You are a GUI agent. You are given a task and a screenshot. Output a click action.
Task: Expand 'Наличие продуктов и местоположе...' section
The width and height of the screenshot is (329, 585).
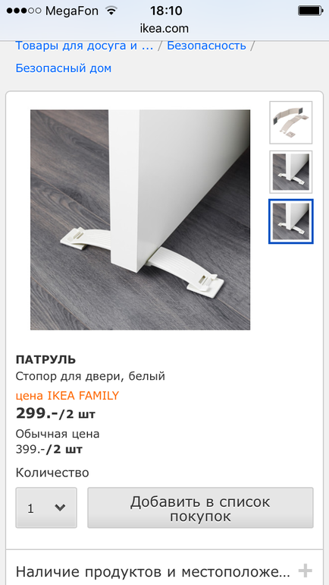(x=164, y=571)
